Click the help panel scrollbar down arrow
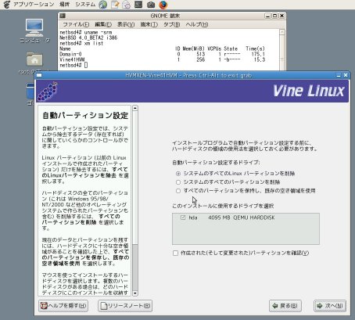This screenshot has width=355, height=320. tap(135, 293)
